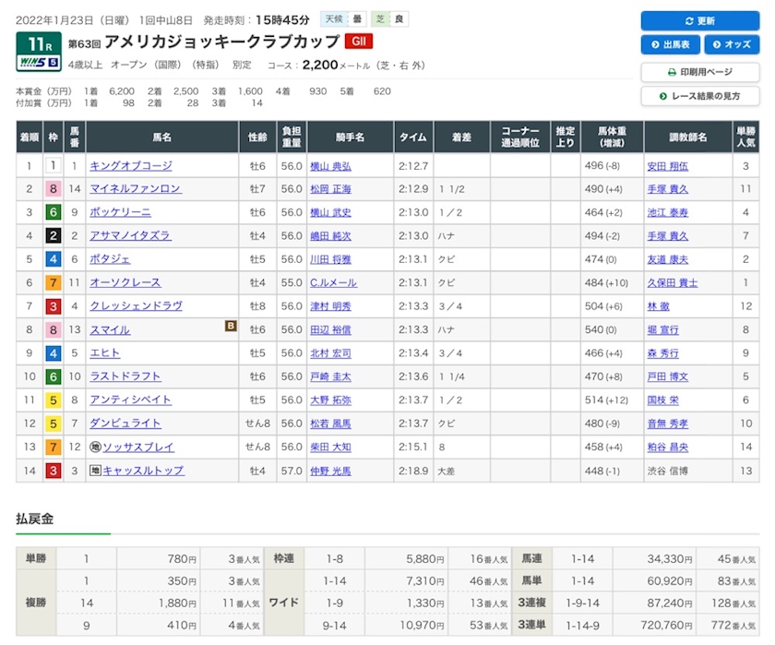Viewport: 775px width, 645px height.
Task: Click winning time 2:12.7 cell
Action: 413,166
